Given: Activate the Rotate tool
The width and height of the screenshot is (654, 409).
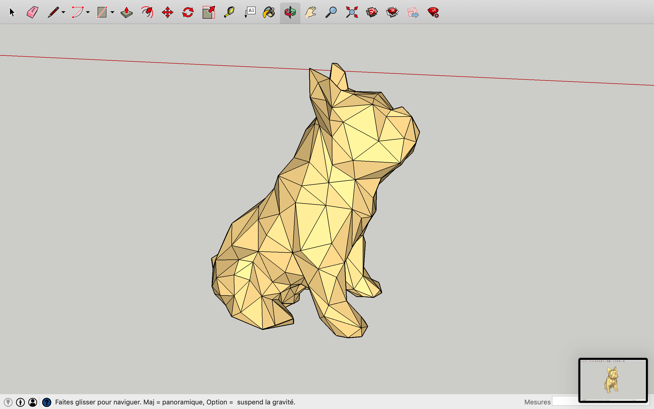Looking at the screenshot, I should point(188,12).
